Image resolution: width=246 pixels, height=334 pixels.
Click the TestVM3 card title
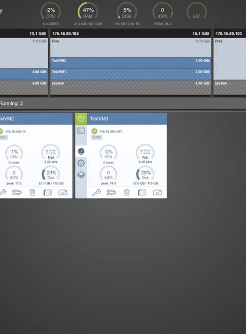(99, 119)
